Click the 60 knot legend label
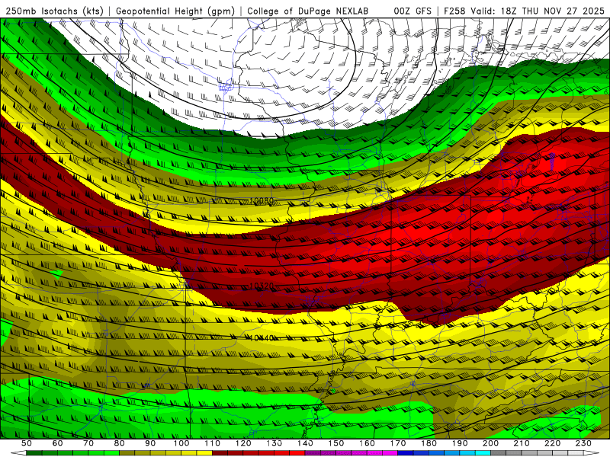610x457 pixels. pyautogui.click(x=58, y=443)
